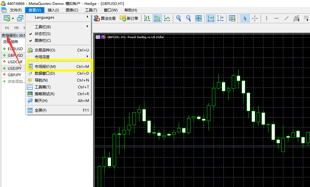Switch to bar chart icon

147,18
